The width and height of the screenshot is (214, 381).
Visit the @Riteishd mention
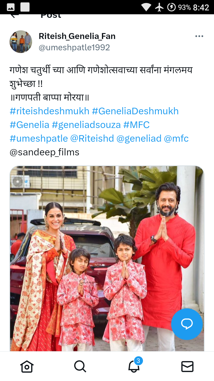(x=92, y=138)
